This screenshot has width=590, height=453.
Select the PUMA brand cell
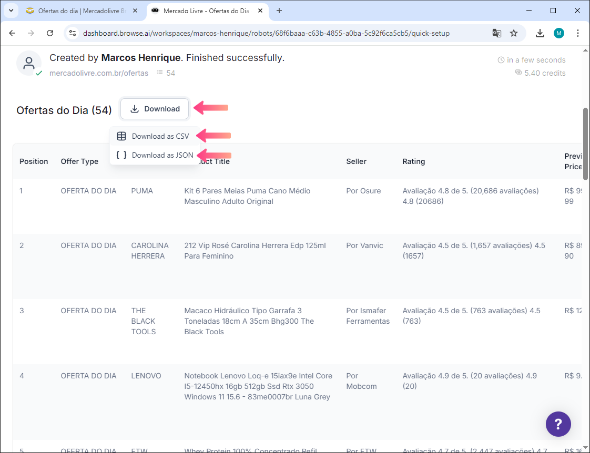click(x=142, y=191)
